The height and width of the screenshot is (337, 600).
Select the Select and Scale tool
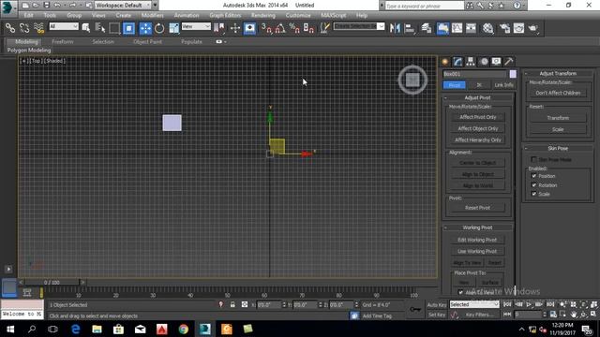[173, 28]
